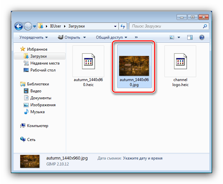Screen dimensions: 223x184
Task: Select Загрузки in the address path
Action: (x=76, y=26)
